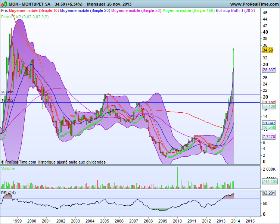
Task: Select 'Moyenne mobile (Simple 50)' legend
Action: pyautogui.click(x=136, y=10)
